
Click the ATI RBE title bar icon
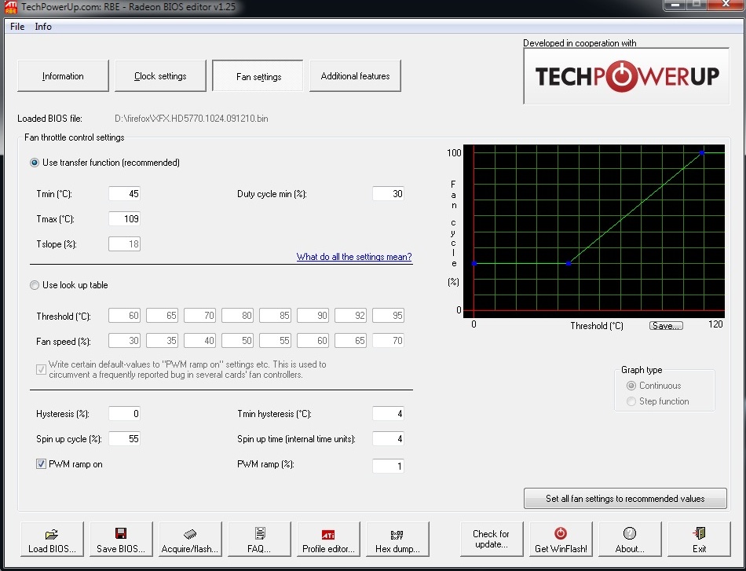[x=10, y=6]
